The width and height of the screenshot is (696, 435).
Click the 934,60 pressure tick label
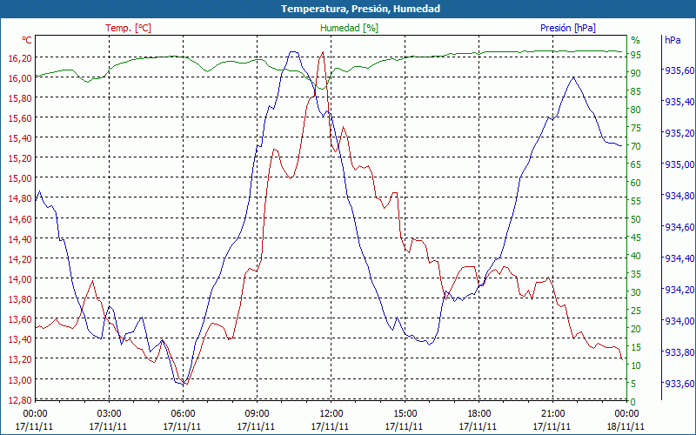tap(679, 227)
